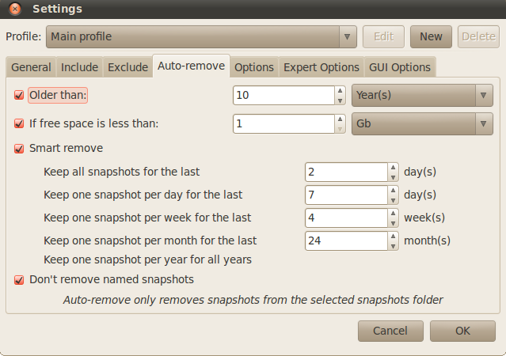Toggle Don't remove named snapshots
Viewport: 506px width, 356px height.
19,279
